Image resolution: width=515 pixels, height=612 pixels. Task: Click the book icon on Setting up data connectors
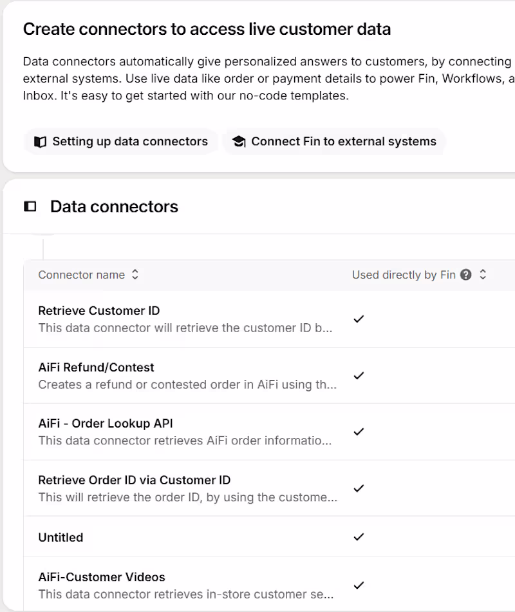[x=37, y=141]
